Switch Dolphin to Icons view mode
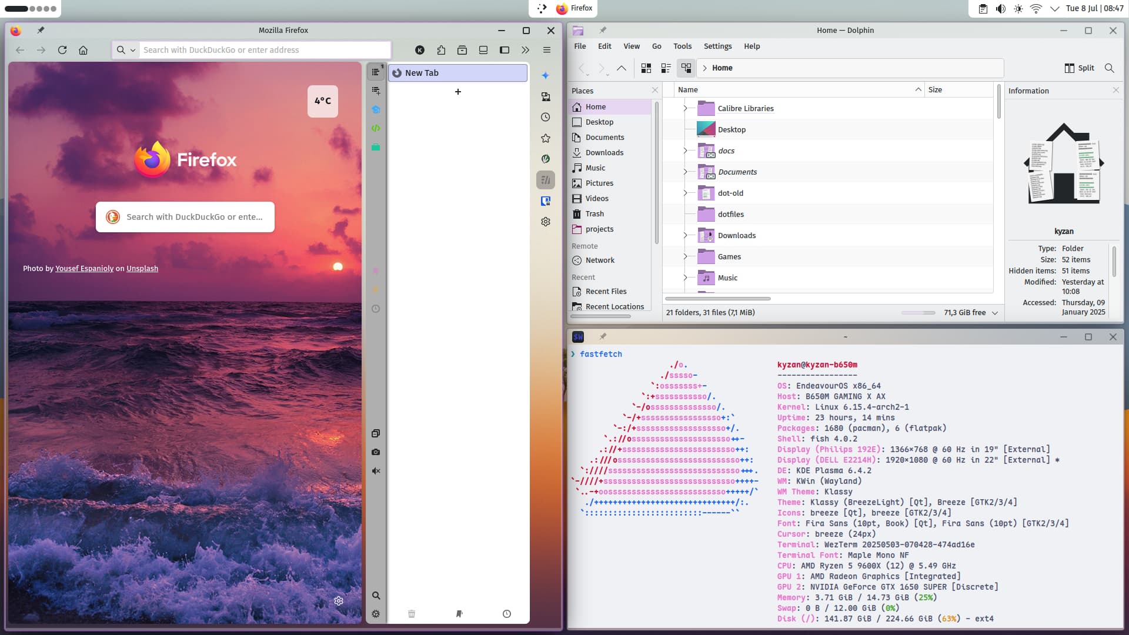Screen dimensions: 1129x635 pos(646,68)
